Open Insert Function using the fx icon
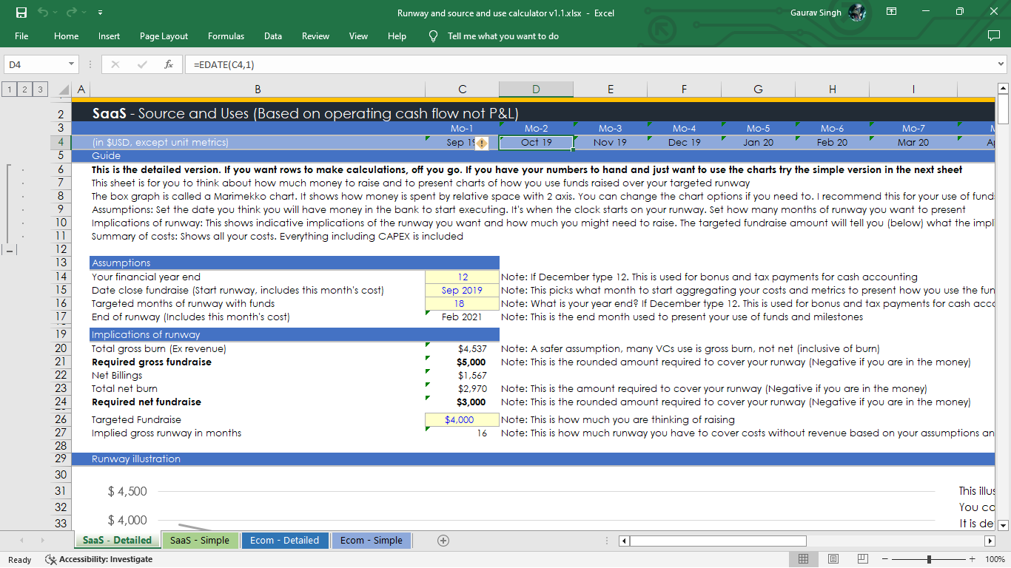This screenshot has height=568, width=1011. [169, 64]
